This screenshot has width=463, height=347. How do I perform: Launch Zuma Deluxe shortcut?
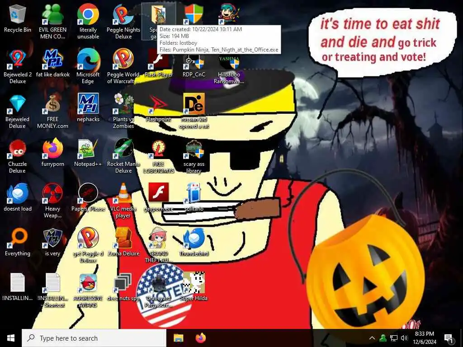point(123,243)
